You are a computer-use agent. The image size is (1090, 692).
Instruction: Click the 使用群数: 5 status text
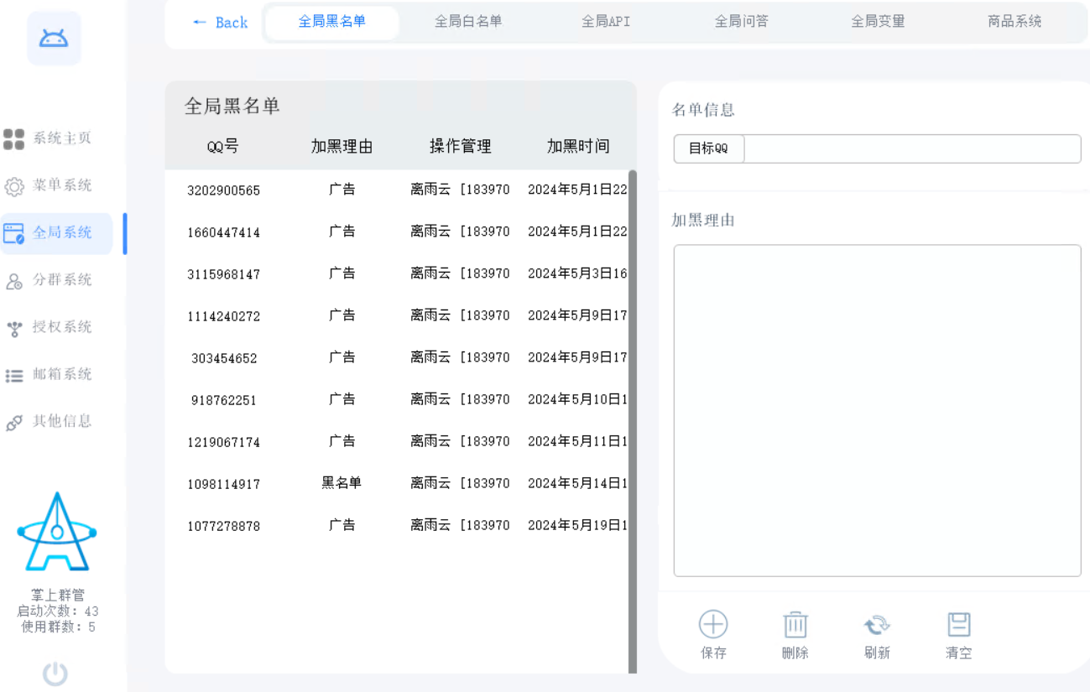click(58, 627)
